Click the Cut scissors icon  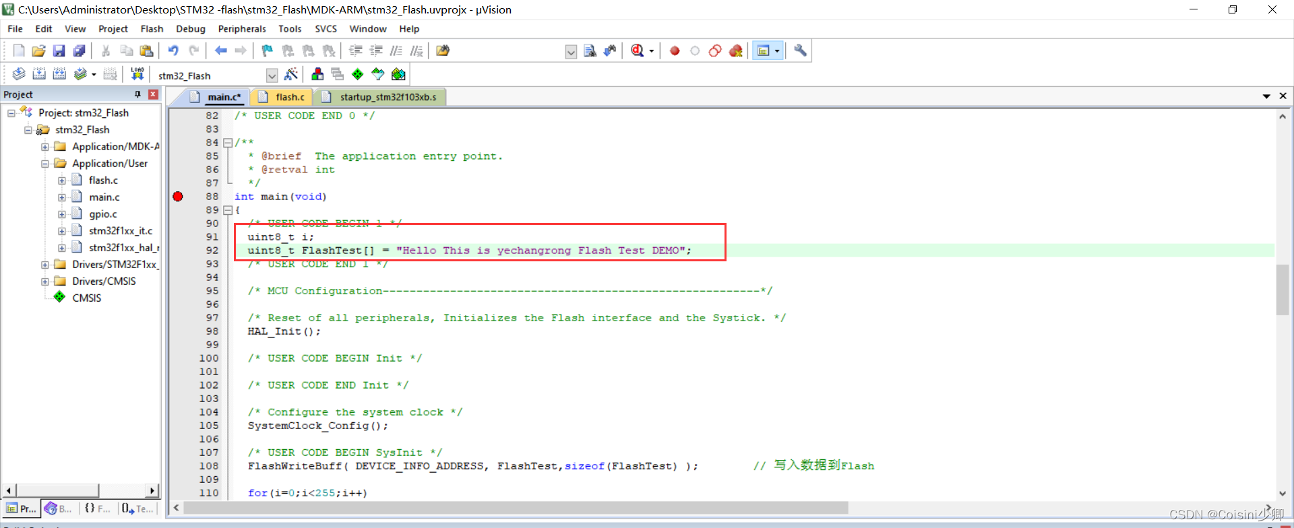[106, 51]
